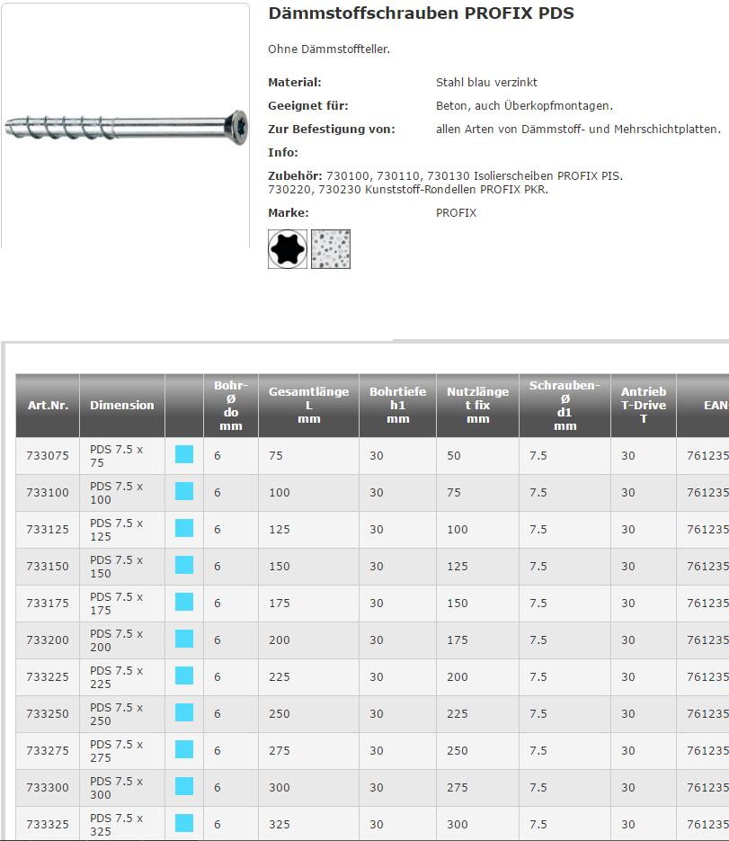Image resolution: width=729 pixels, height=841 pixels.
Task: Sort by Art.Nr. column header
Action: click(x=48, y=406)
